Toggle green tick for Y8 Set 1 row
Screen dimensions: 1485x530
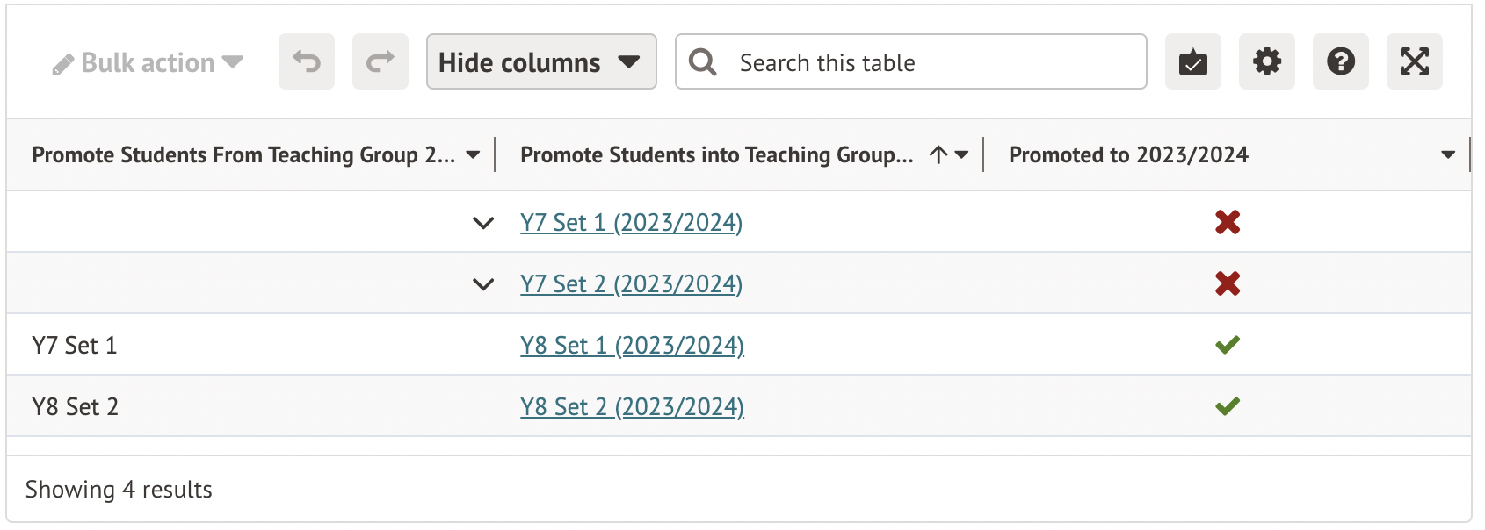[1228, 345]
